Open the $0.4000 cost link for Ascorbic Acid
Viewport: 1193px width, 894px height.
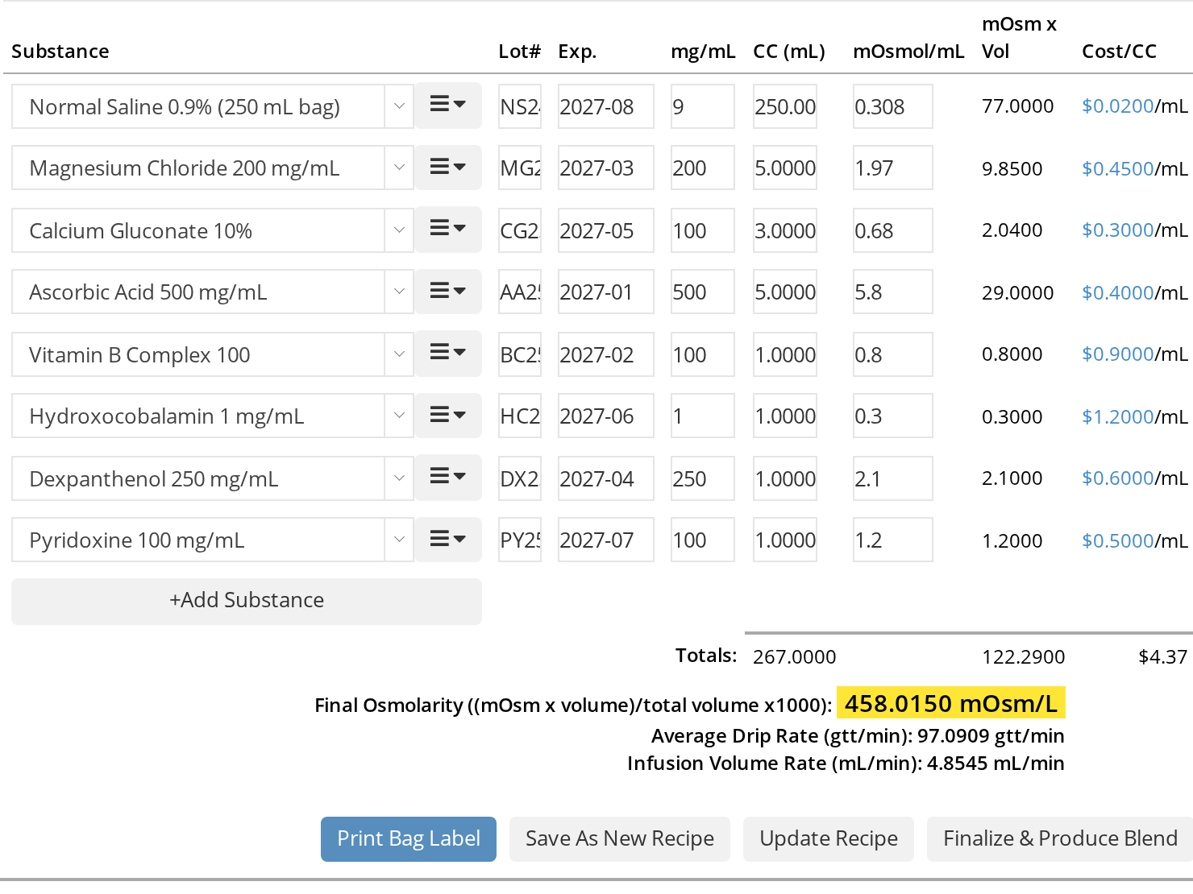[1118, 292]
